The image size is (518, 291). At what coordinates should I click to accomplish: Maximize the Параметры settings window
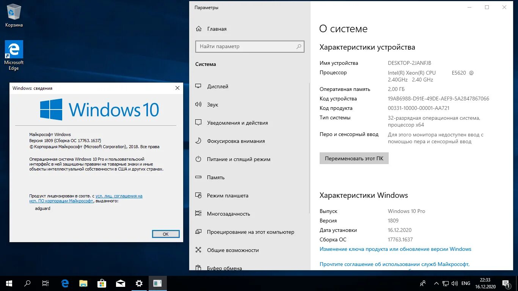487,7
